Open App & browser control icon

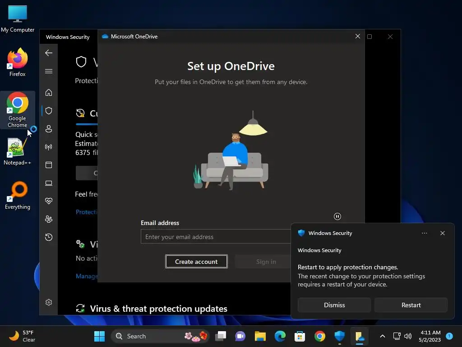click(x=49, y=165)
